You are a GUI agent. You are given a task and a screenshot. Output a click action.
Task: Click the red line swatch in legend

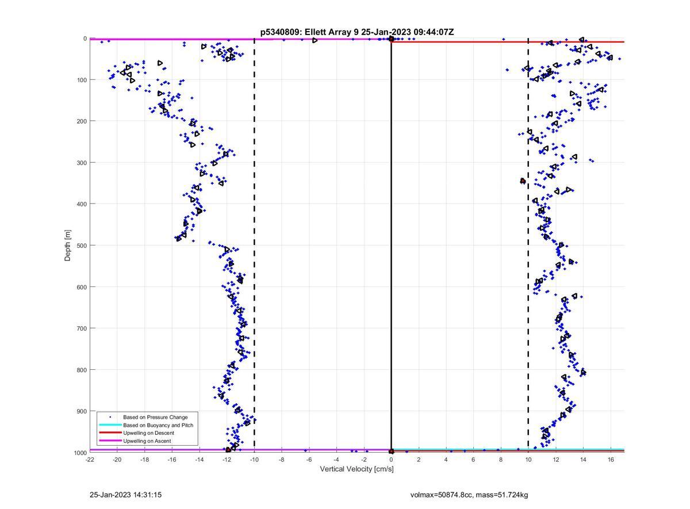coord(110,433)
